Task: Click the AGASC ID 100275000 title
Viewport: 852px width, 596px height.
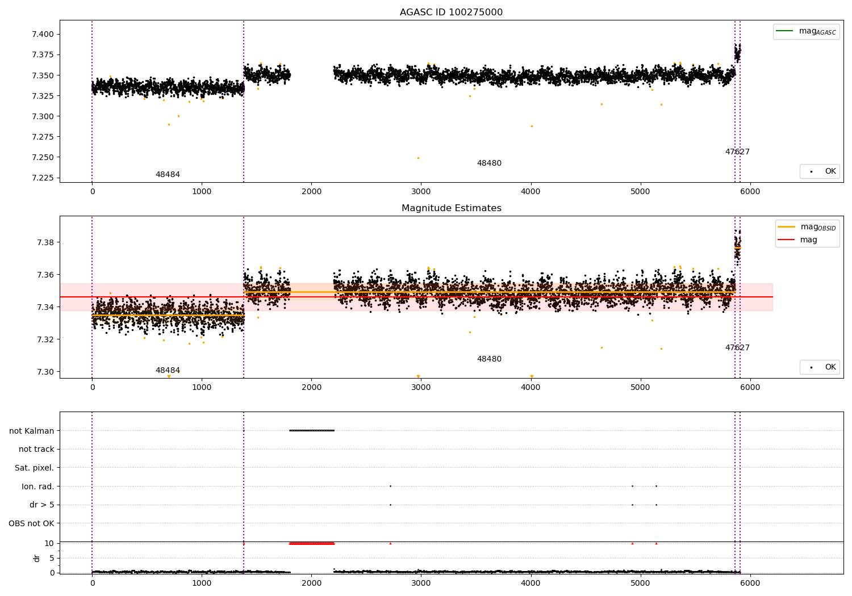Action: click(x=452, y=12)
